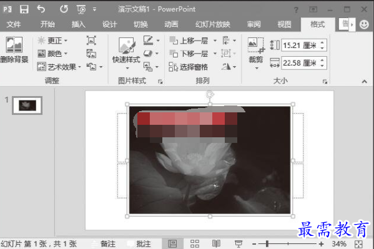The width and height of the screenshot is (374, 249).
Task: Switch to the Insert (插入) tab
Action: tap(79, 24)
